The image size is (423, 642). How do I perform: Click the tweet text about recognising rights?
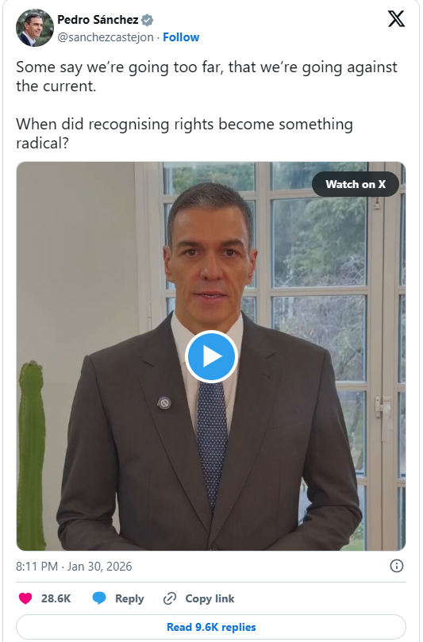point(184,133)
